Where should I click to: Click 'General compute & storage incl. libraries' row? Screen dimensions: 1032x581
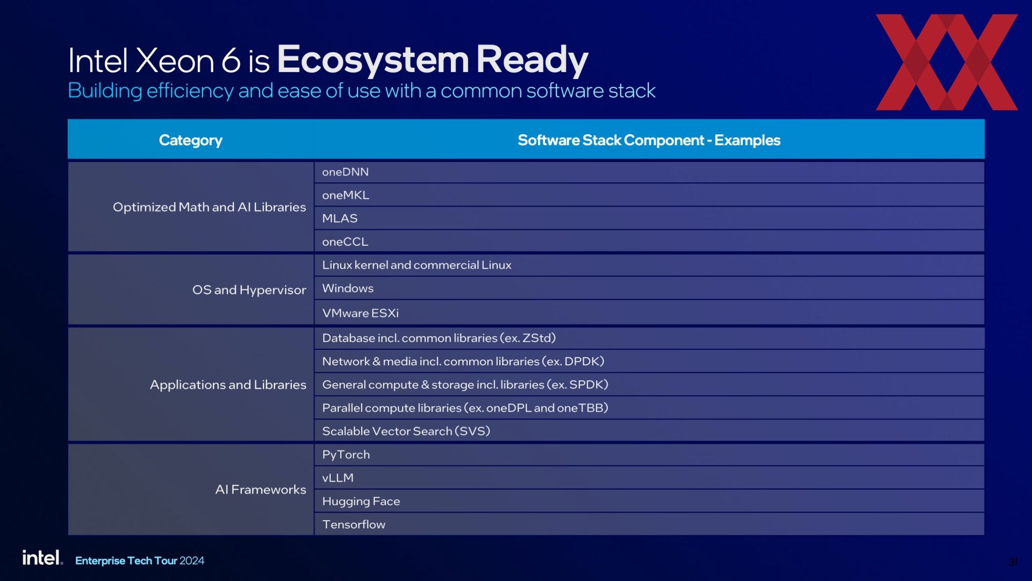(x=649, y=385)
